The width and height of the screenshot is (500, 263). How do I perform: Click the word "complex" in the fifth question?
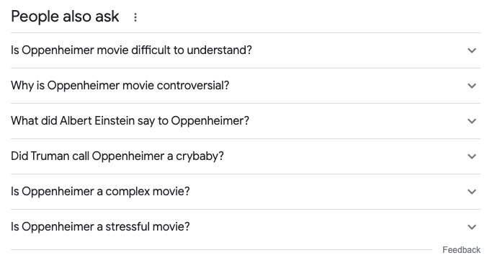128,192
